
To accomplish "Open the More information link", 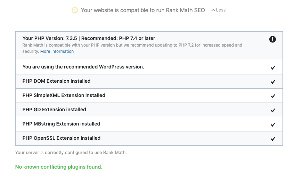I will [x=57, y=51].
